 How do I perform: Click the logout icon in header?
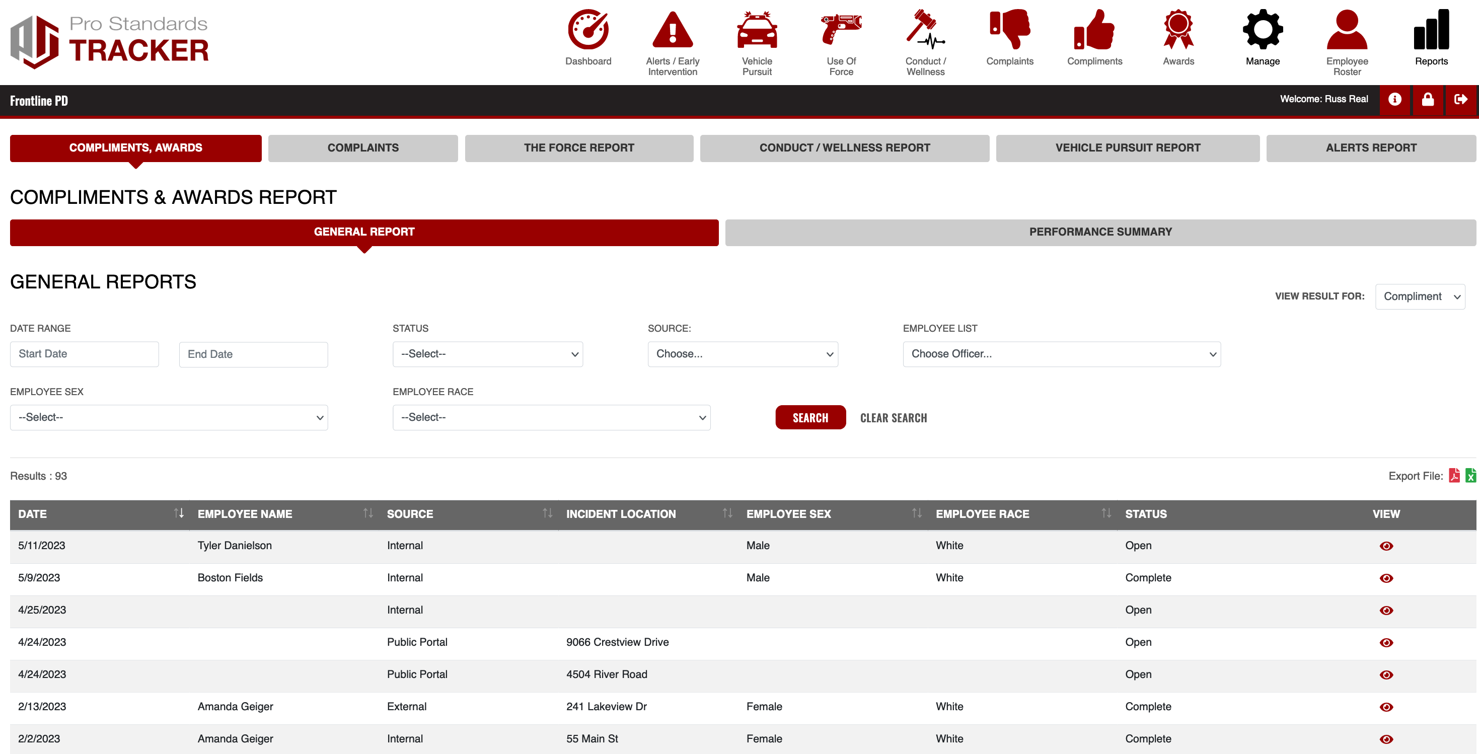[1461, 100]
